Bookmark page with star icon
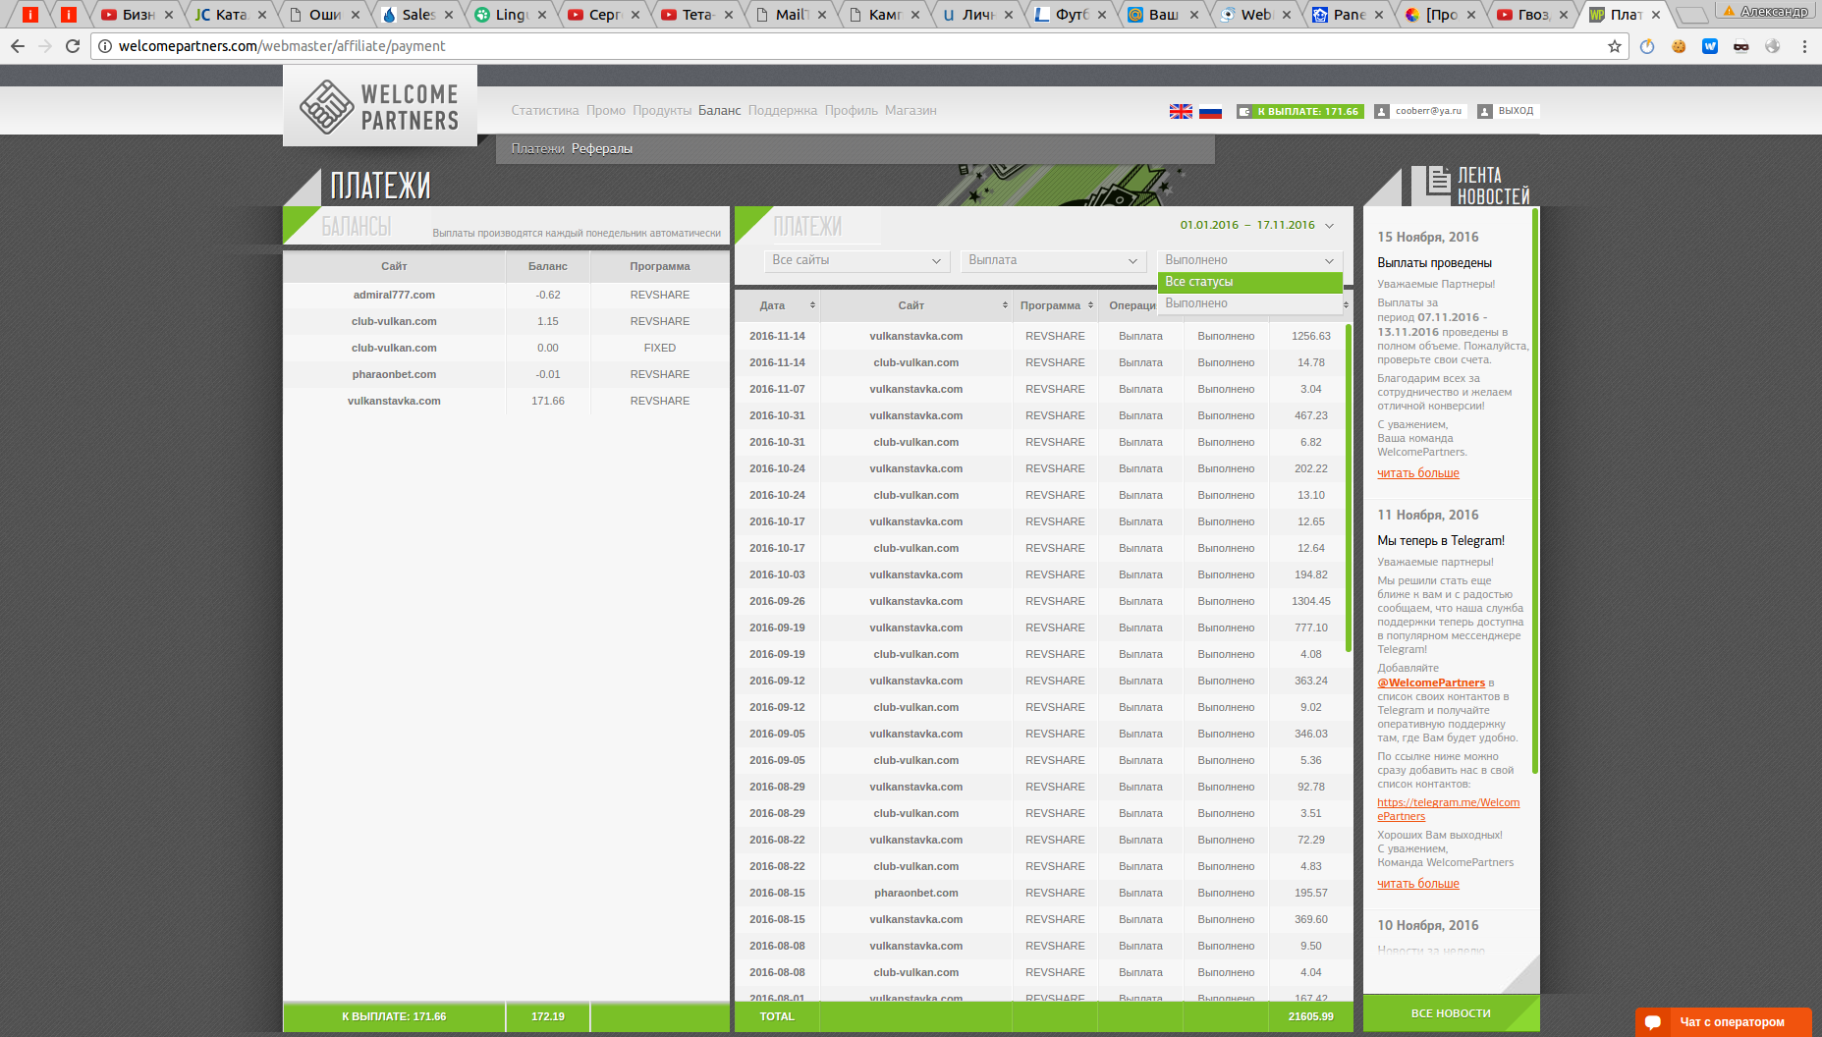Image resolution: width=1822 pixels, height=1037 pixels. click(x=1614, y=46)
